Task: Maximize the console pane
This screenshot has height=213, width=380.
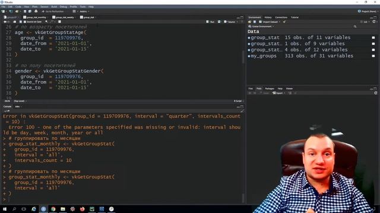Action: click(242, 106)
